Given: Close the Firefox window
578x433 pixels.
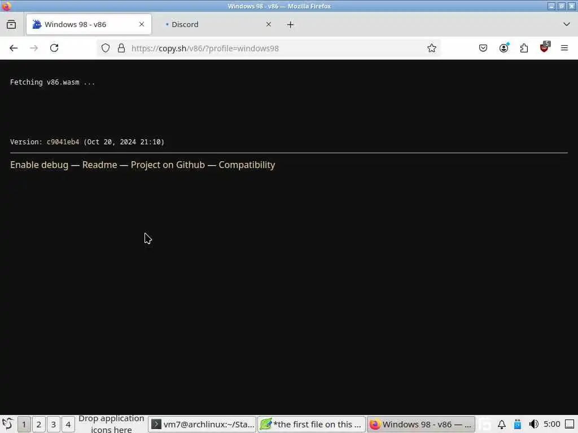Looking at the screenshot, I should [571, 6].
